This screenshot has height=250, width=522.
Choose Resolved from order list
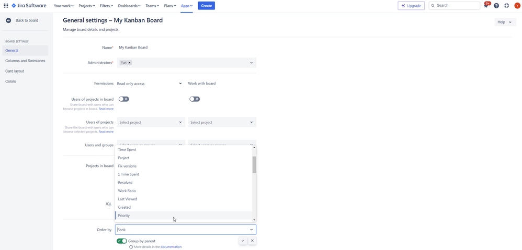point(184,183)
